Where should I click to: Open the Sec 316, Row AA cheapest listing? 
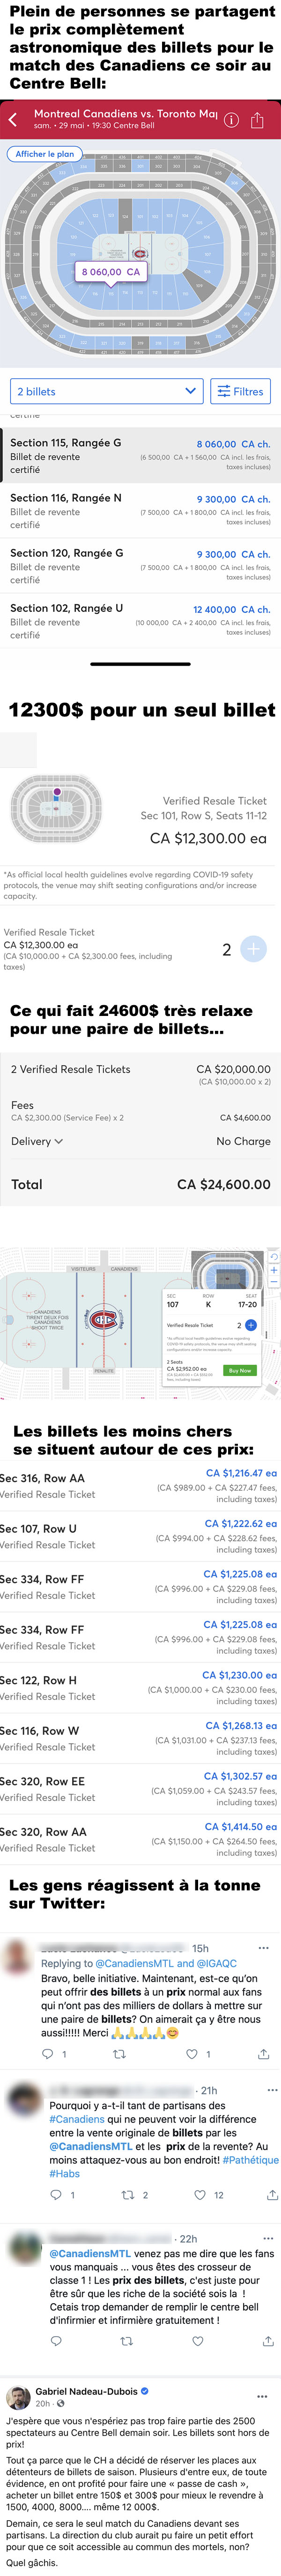coord(140,1486)
